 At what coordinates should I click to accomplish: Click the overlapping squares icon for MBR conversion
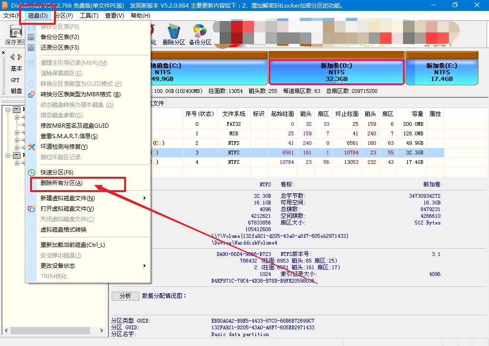(31, 94)
